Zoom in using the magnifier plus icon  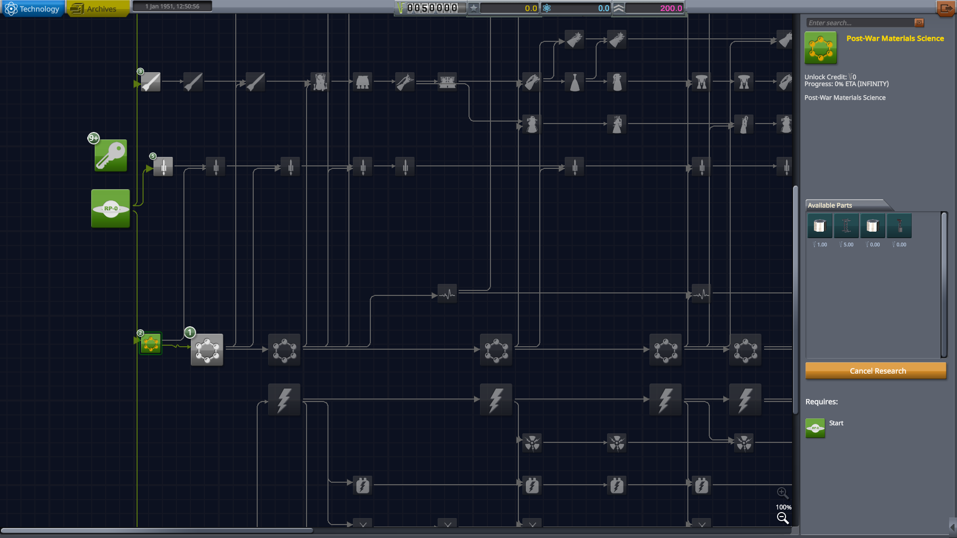point(782,493)
